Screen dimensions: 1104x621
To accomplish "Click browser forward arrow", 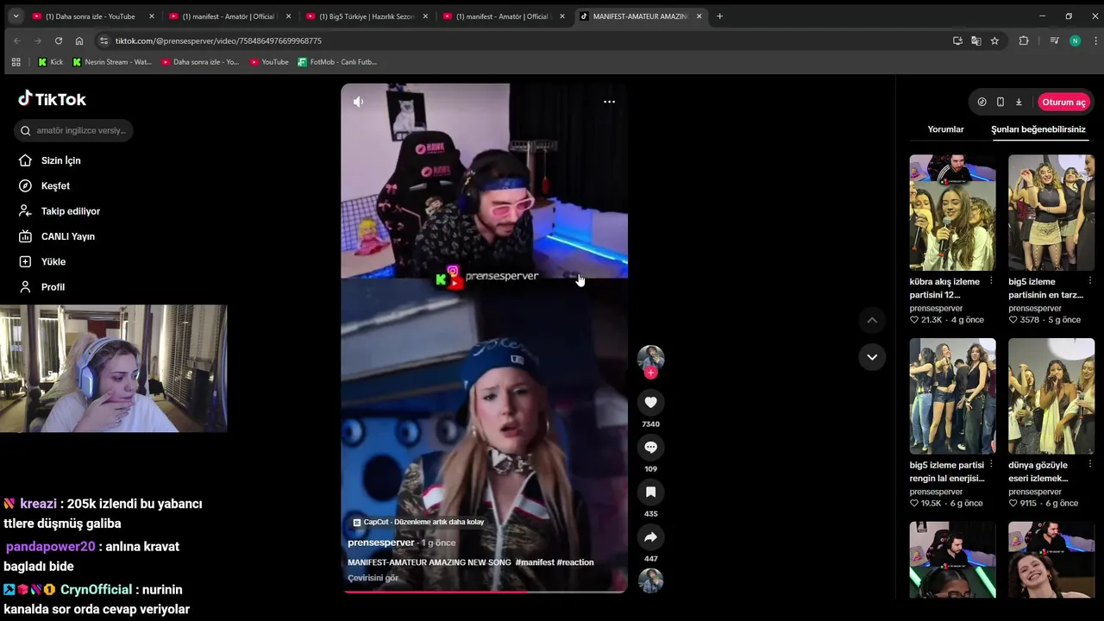I will (37, 41).
